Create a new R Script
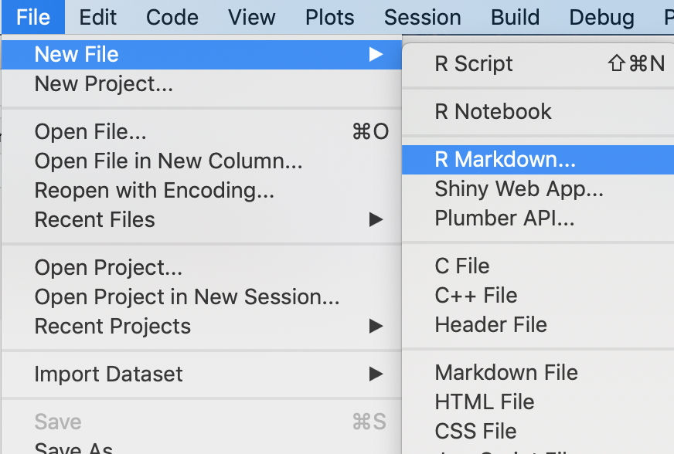This screenshot has width=674, height=454. coord(474,64)
